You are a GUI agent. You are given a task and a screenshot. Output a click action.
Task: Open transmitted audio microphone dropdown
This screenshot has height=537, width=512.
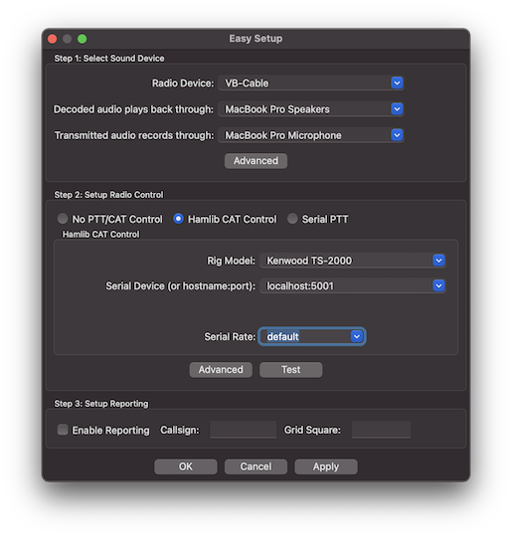(x=397, y=135)
